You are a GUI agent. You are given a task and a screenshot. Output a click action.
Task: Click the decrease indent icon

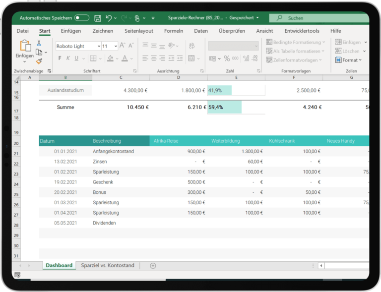click(171, 58)
